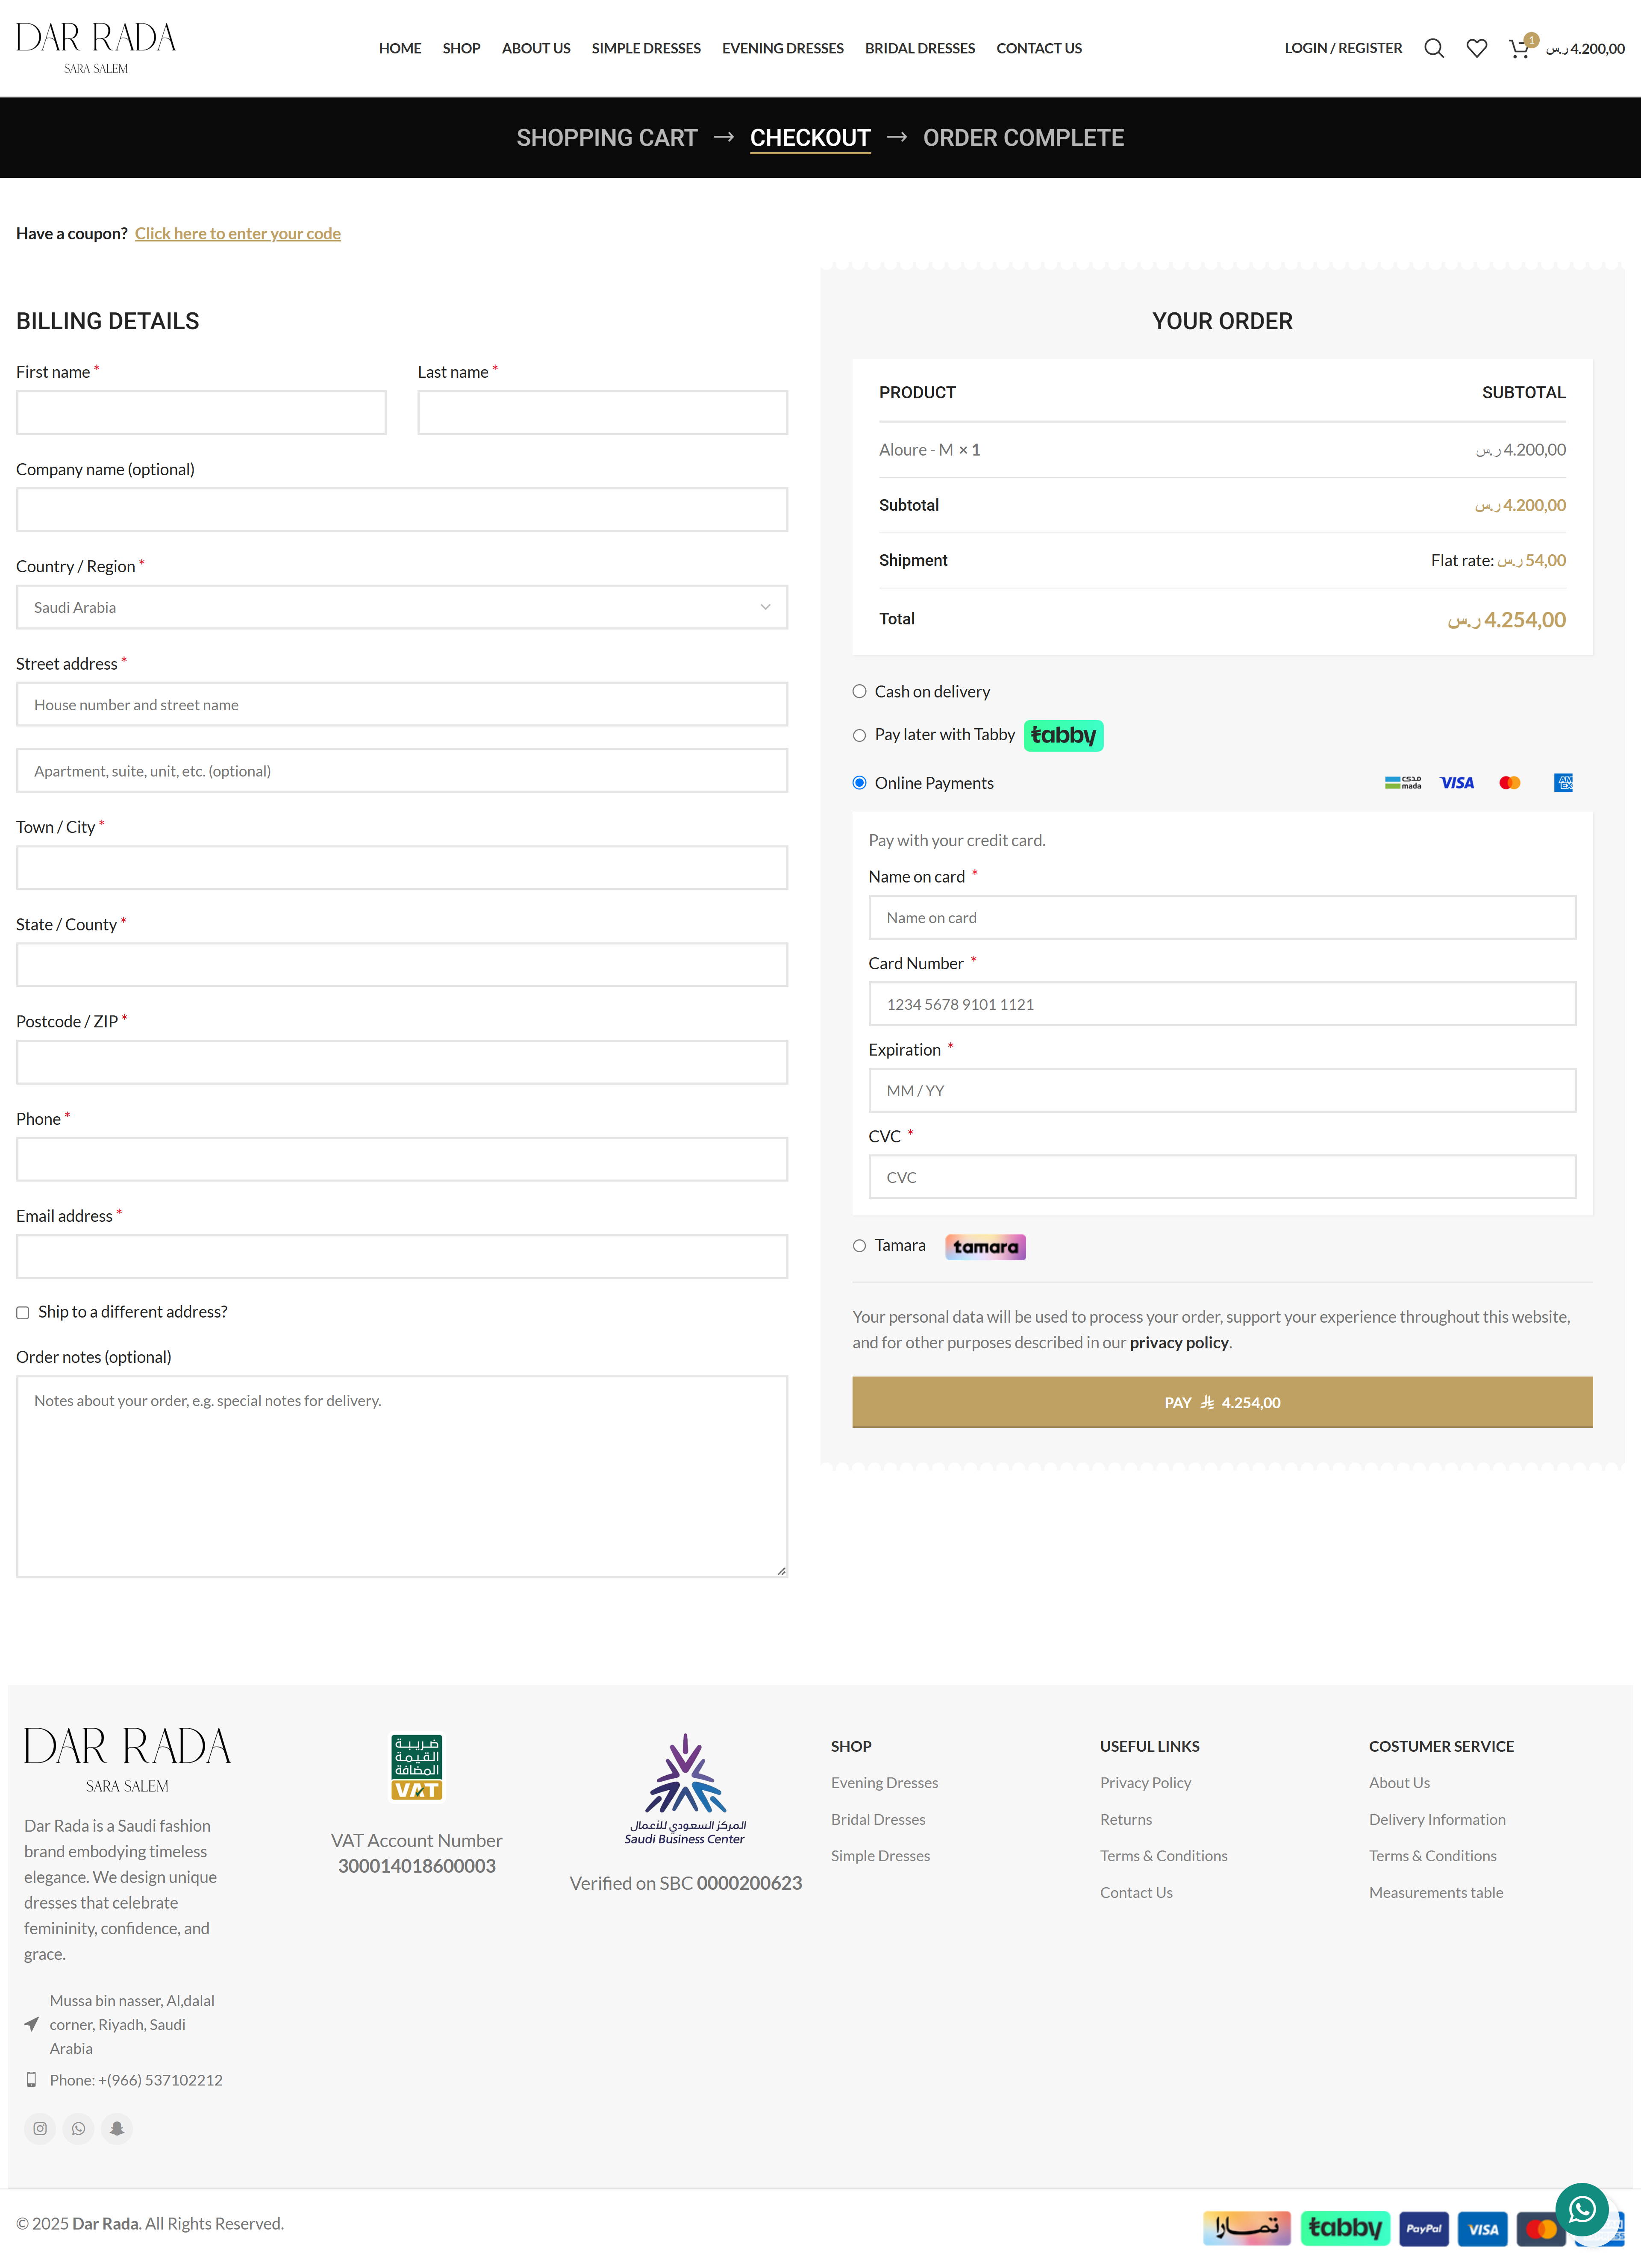
Task: Open the shopping cart icon in header
Action: [1519, 48]
